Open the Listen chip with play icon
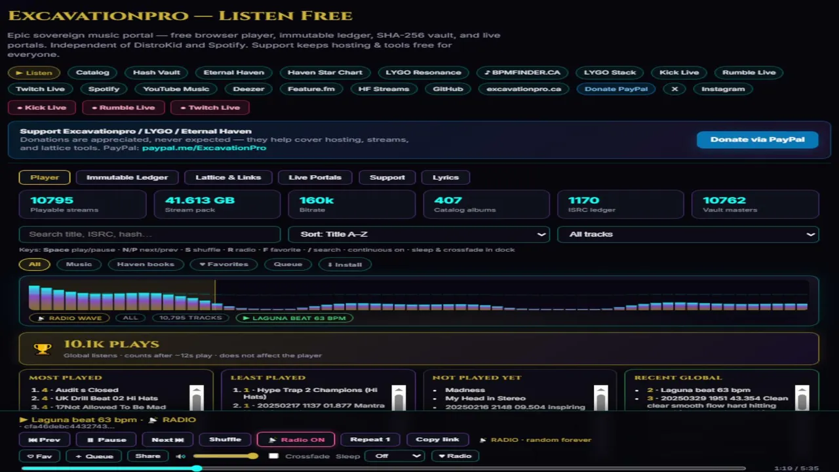 [x=34, y=73]
